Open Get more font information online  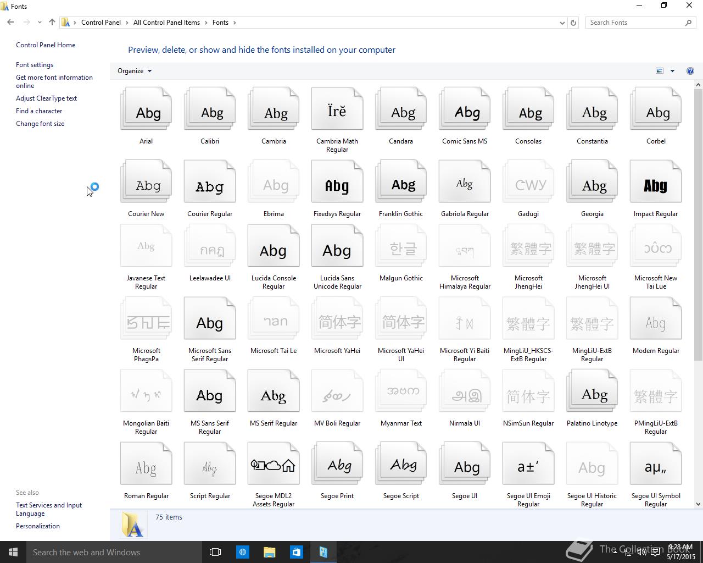pyautogui.click(x=54, y=81)
